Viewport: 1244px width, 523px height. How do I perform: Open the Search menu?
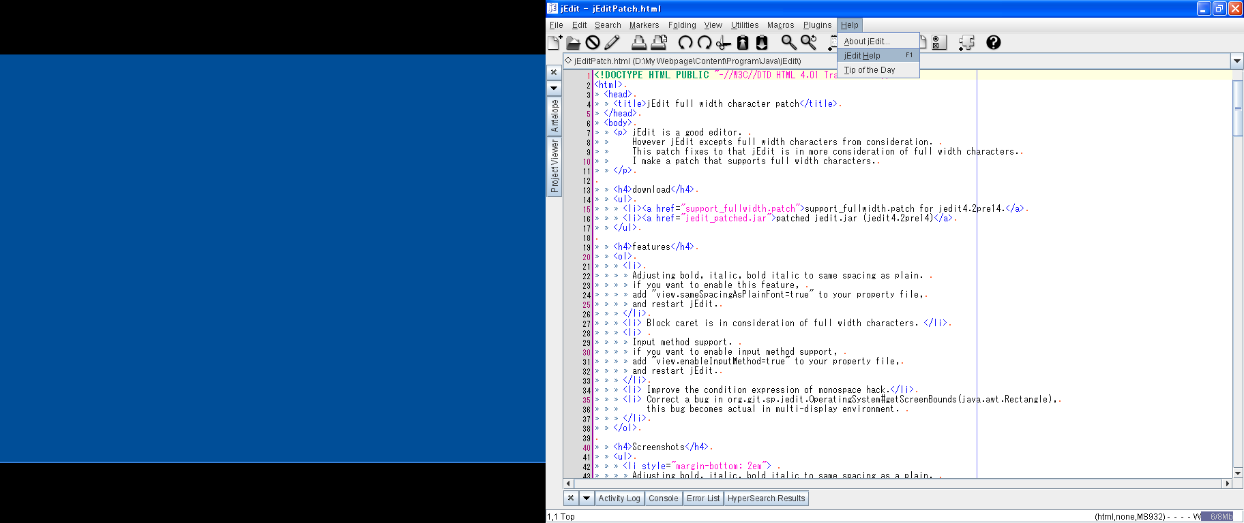[x=608, y=25]
